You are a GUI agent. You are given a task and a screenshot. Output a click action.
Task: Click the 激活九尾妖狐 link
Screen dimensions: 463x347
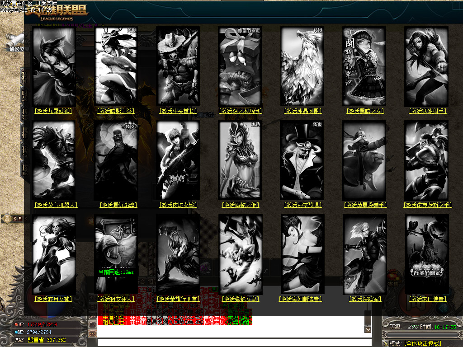pyautogui.click(x=53, y=111)
